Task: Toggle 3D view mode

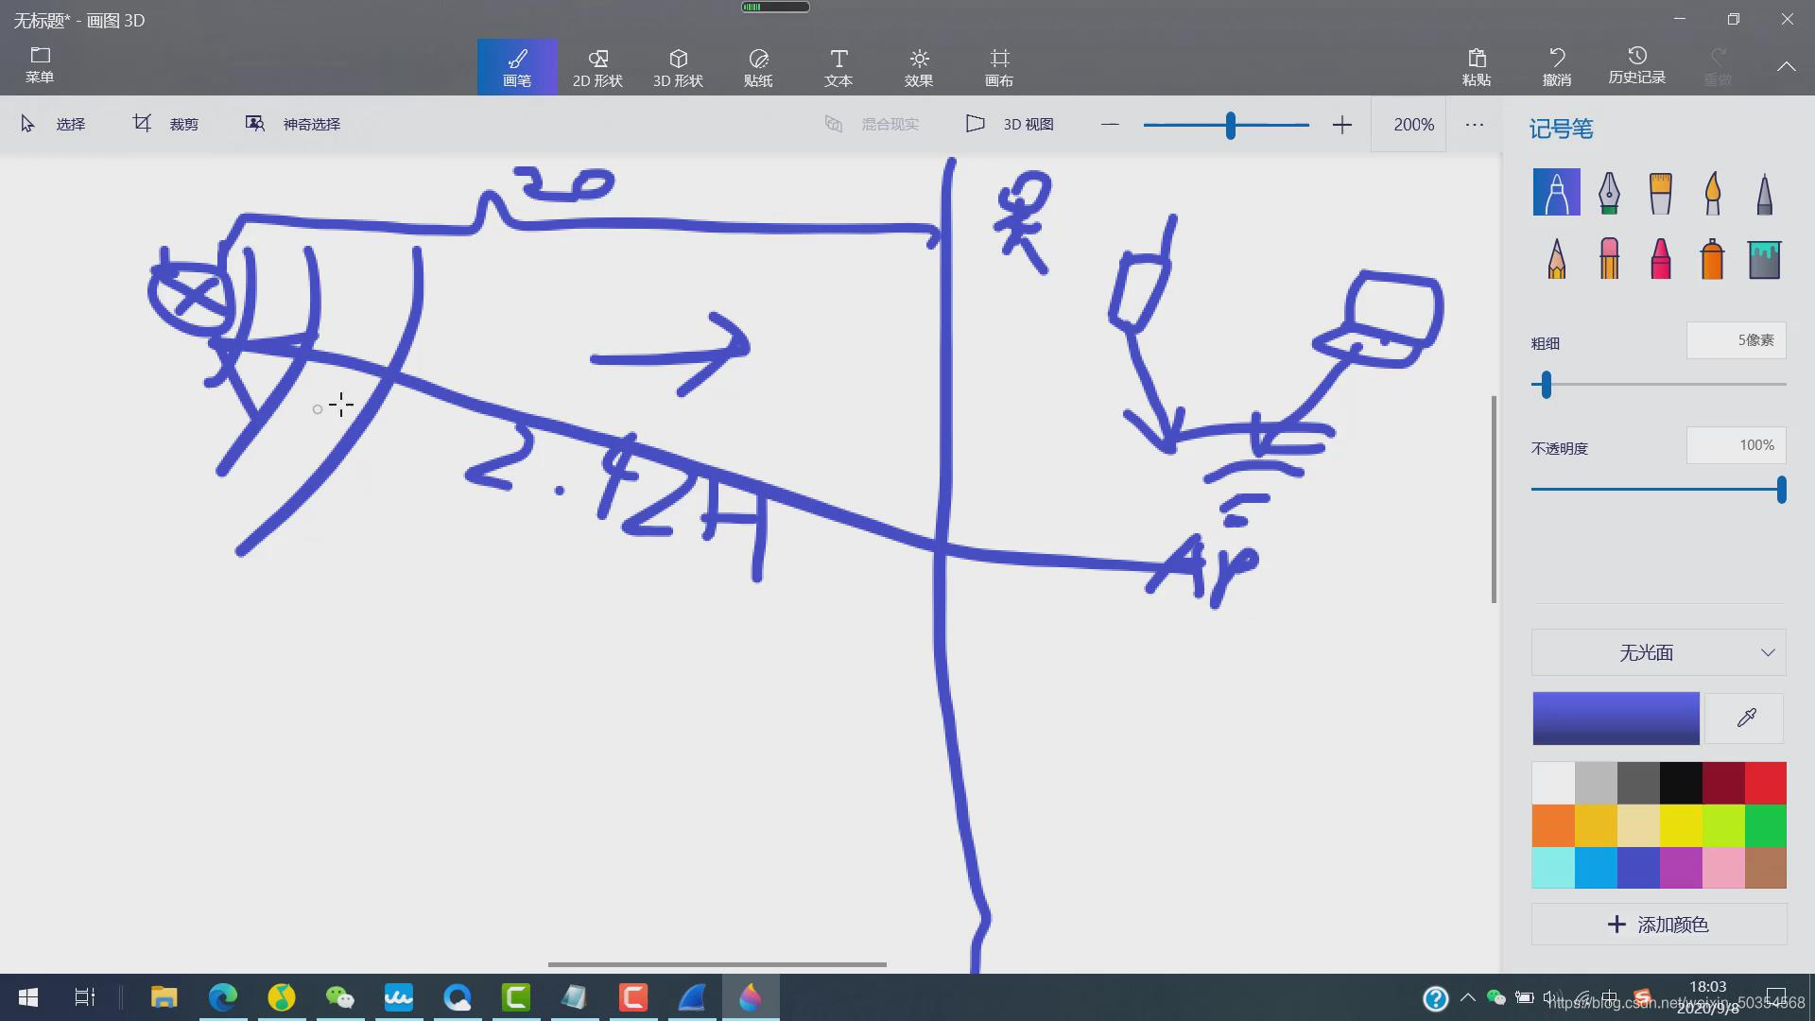Action: coord(1010,124)
